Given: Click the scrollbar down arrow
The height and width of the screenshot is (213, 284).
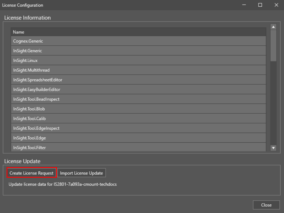Looking at the screenshot, I should [x=273, y=148].
